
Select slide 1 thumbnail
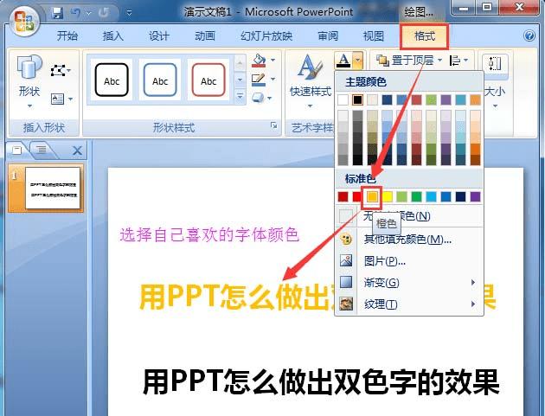53,188
